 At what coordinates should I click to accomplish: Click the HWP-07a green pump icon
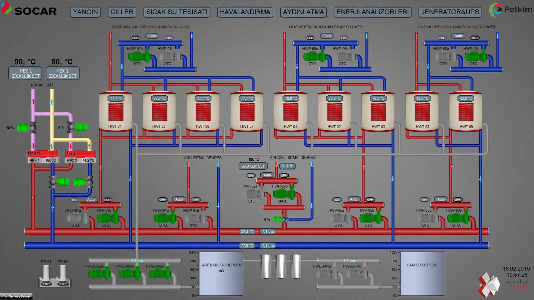coord(139,56)
